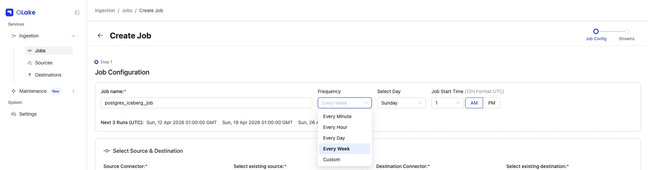
Task: Click the Source Connector label
Action: tap(125, 166)
